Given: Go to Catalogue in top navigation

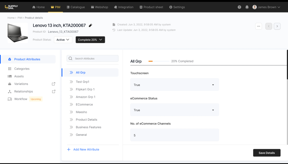Looking at the screenshot, I should point(76,7).
